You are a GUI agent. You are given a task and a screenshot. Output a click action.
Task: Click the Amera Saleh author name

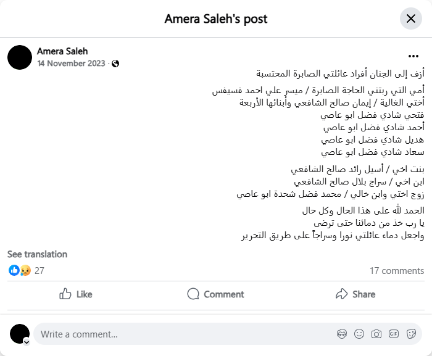click(62, 51)
